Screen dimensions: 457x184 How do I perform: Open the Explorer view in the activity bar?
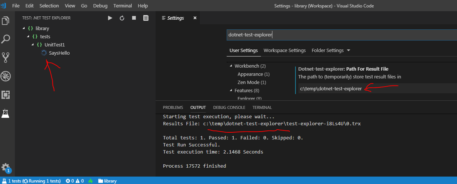click(6, 20)
